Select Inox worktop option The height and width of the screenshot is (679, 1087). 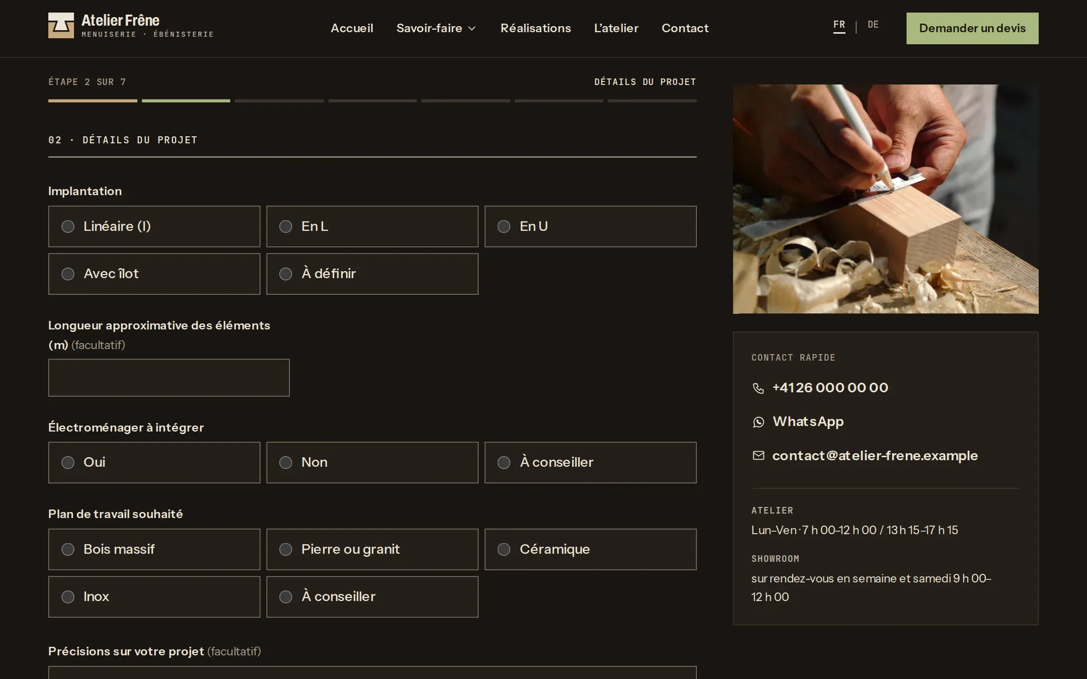coord(154,597)
